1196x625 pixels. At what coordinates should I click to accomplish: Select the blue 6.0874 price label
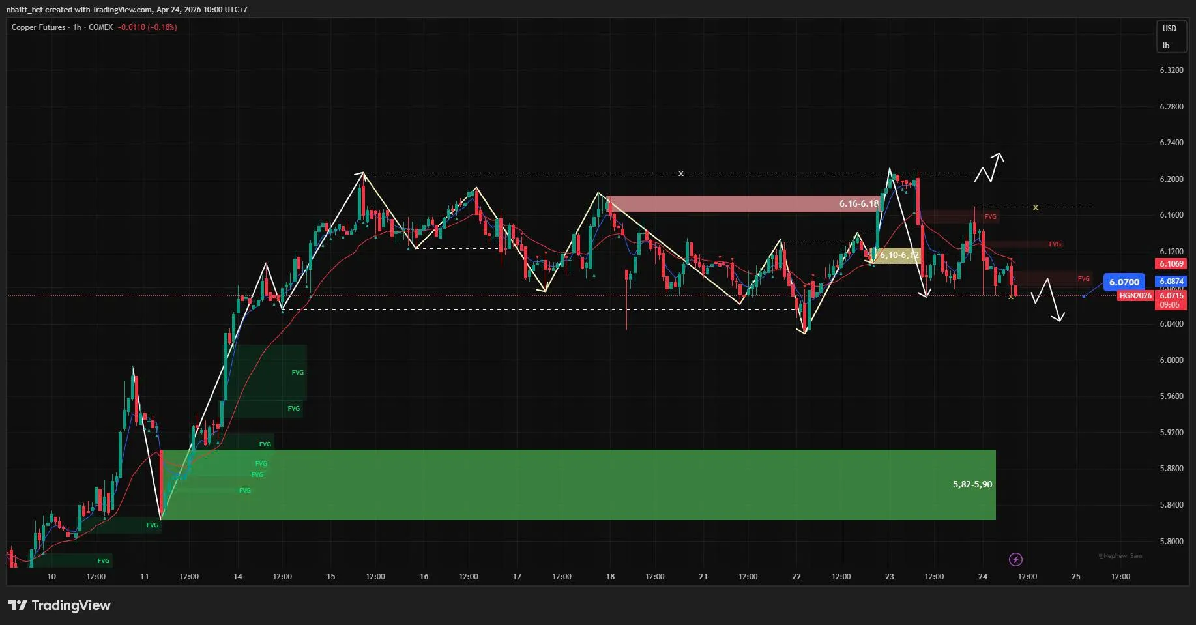[1171, 282]
